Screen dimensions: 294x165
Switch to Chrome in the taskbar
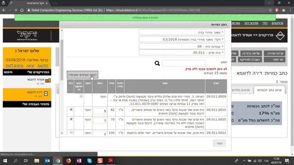(58, 161)
